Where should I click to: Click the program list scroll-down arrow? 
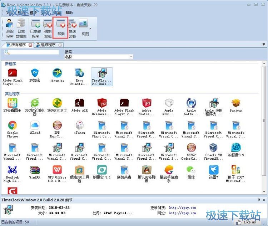[x=264, y=192]
